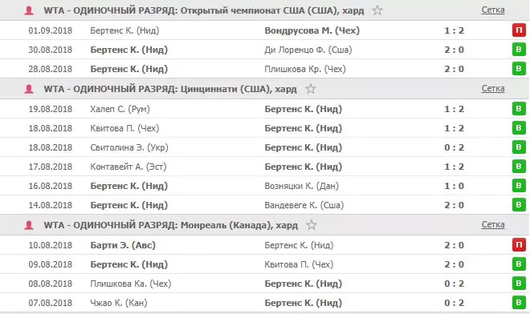Select Возняцки К. (Дан) player name
This screenshot has width=530, height=314.
click(301, 186)
